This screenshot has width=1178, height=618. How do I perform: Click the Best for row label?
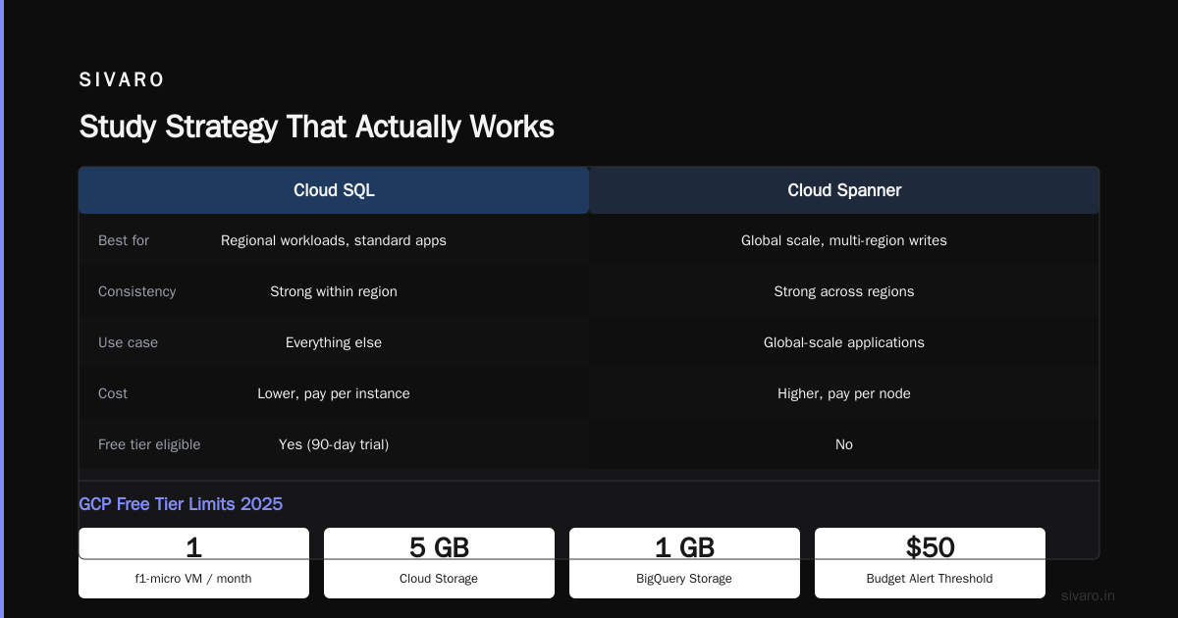[124, 240]
